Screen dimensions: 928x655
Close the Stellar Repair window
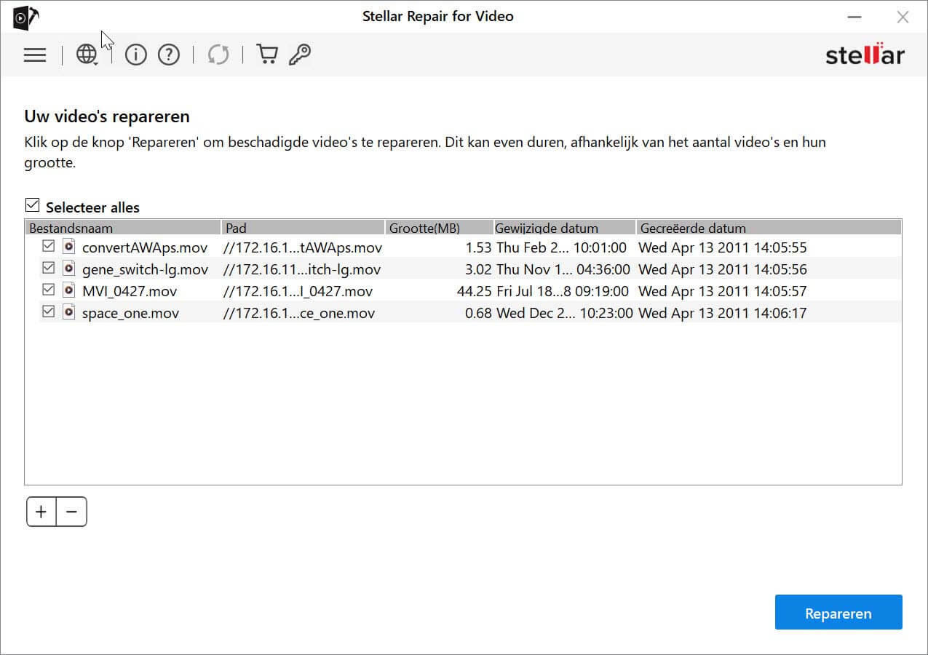pos(903,17)
